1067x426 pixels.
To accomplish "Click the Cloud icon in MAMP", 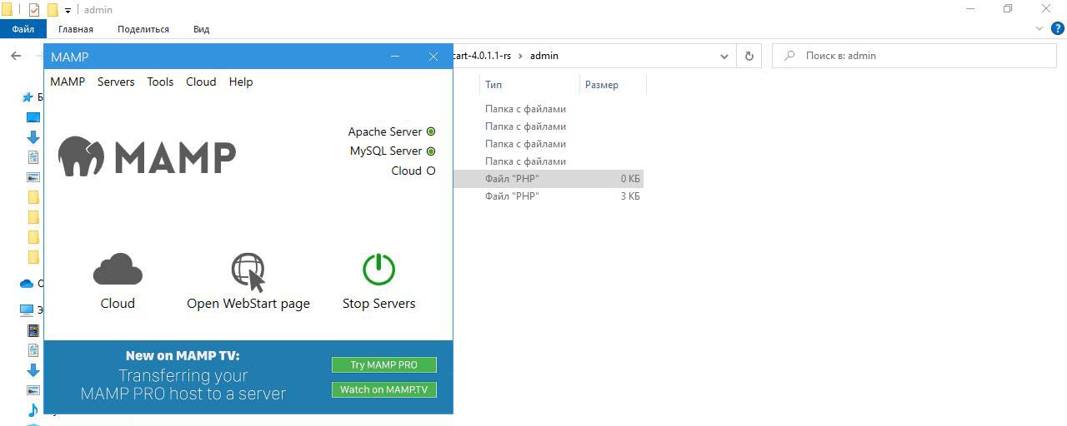I will [118, 270].
